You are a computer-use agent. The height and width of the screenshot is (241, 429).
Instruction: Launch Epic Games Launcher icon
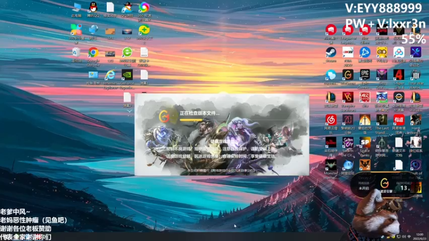pos(365,74)
